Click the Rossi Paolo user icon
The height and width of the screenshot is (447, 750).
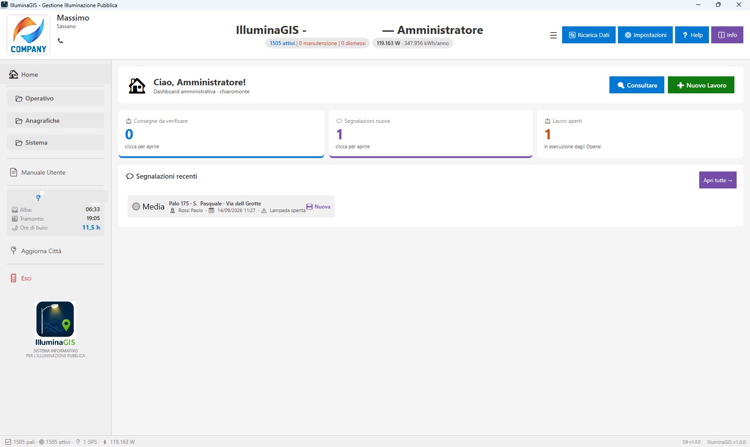172,211
